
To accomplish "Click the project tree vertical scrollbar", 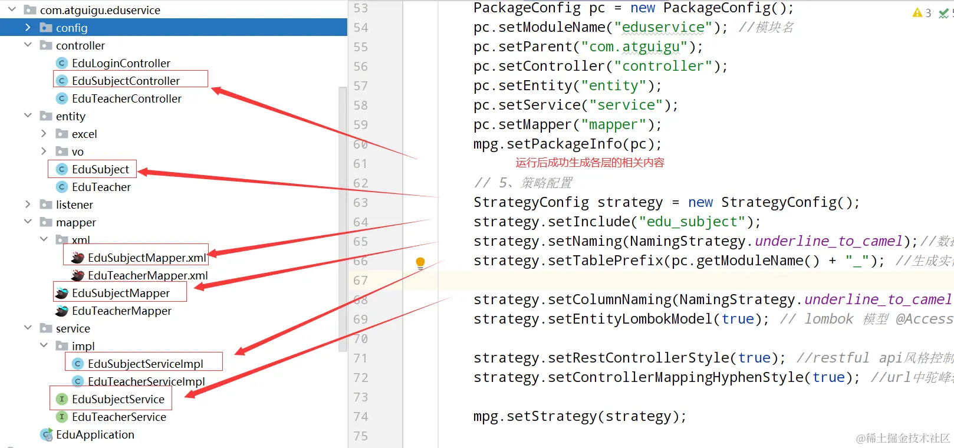I will tap(343, 218).
